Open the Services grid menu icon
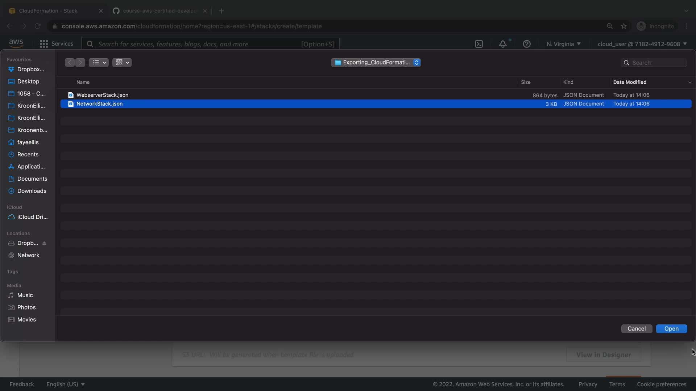Viewport: 696px width, 391px height. pyautogui.click(x=44, y=44)
